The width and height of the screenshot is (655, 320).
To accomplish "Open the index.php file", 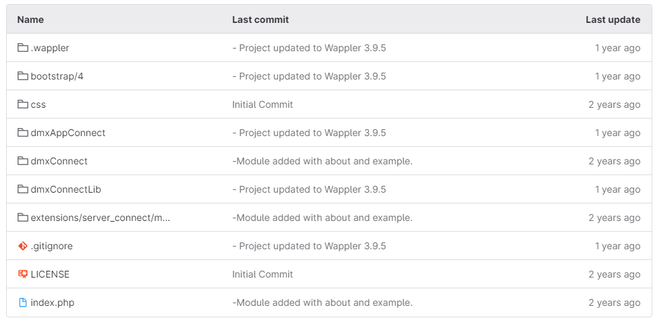I will (53, 302).
